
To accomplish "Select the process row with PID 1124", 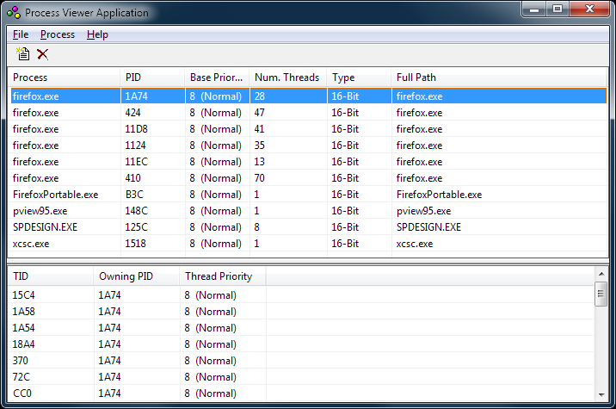I will click(x=308, y=146).
